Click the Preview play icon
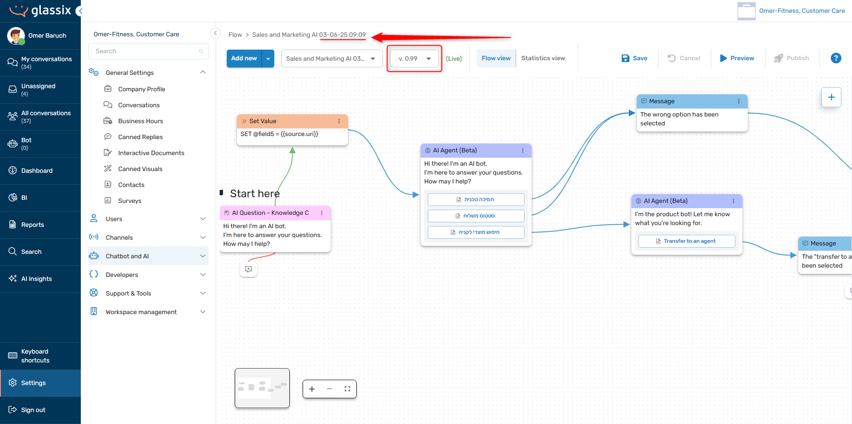The image size is (852, 424). pyautogui.click(x=723, y=58)
